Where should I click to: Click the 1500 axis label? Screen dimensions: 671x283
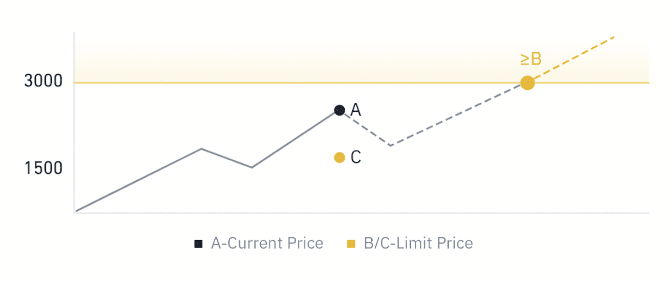(44, 168)
